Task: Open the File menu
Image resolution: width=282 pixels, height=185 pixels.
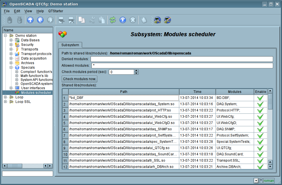Action: click(7, 11)
